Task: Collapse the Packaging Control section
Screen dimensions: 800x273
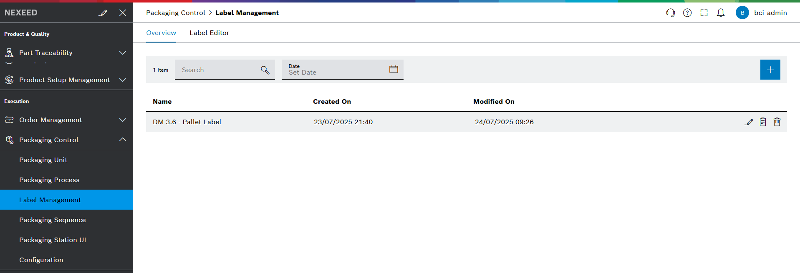Action: pos(123,140)
